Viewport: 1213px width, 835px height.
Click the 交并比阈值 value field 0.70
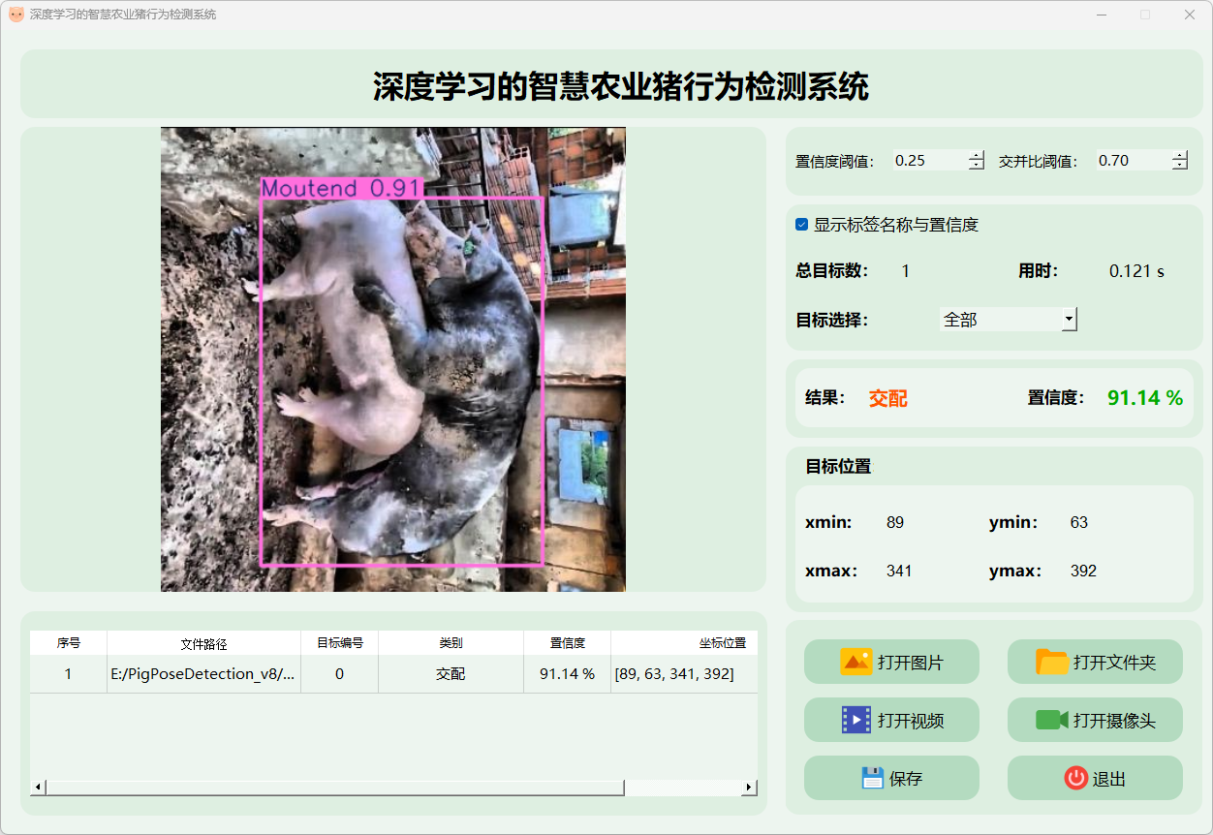(x=1131, y=161)
